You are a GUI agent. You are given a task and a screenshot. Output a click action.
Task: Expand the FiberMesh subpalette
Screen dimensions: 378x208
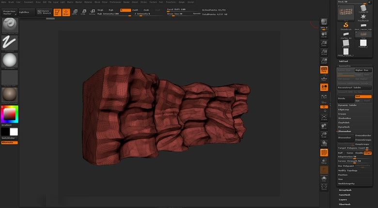click(x=345, y=204)
